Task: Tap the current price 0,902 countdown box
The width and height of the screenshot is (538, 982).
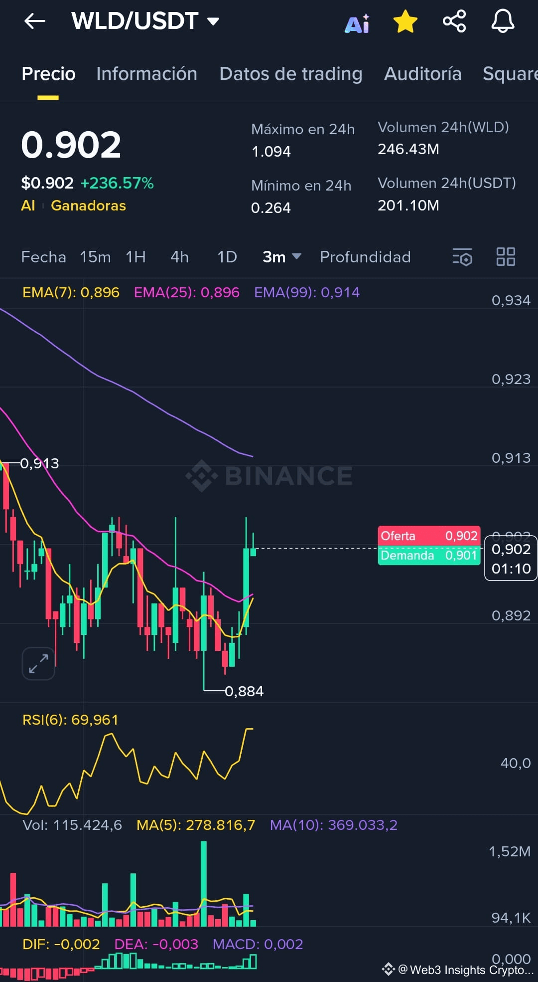Action: 511,559
